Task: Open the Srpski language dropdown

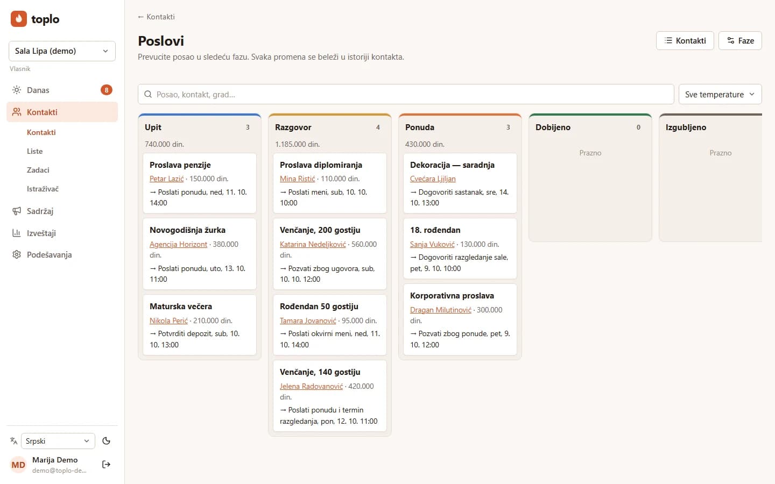Action: point(58,441)
